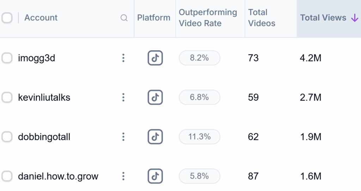Image resolution: width=361 pixels, height=191 pixels.
Task: Open the imogg3d account link
Action: pyautogui.click(x=37, y=58)
